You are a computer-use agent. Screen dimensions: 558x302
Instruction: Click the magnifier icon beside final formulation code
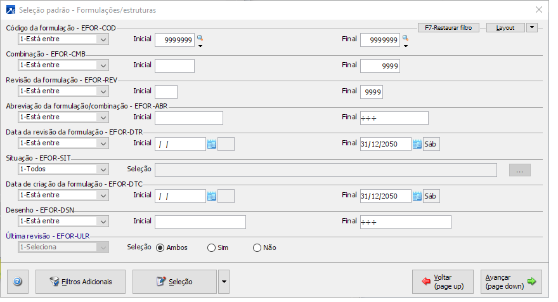405,38
